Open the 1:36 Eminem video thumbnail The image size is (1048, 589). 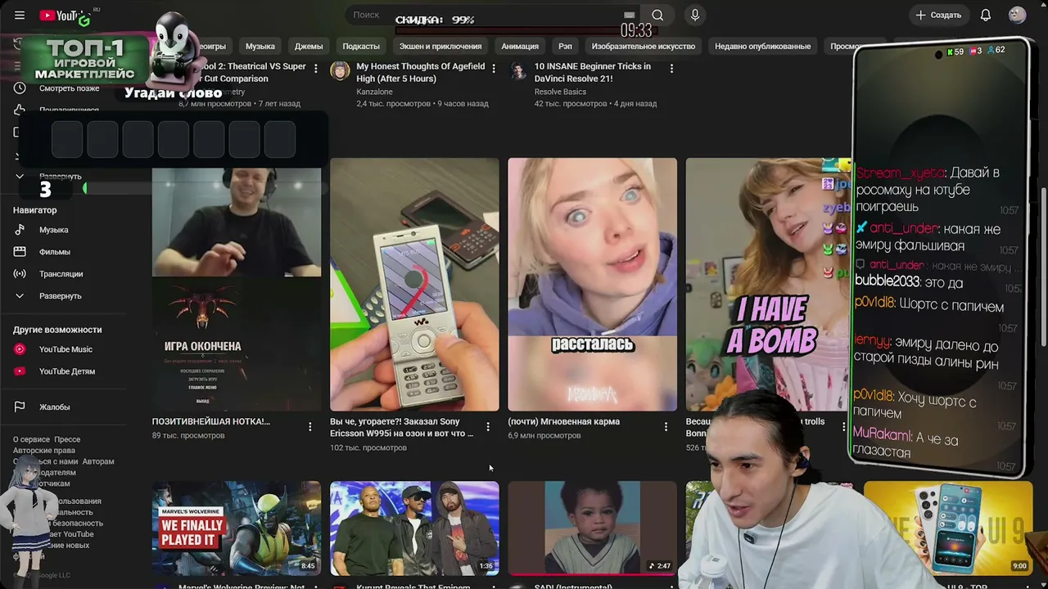coord(414,528)
